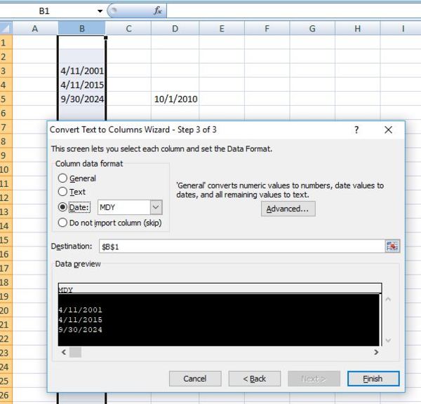Click the horizontal scrollbar thumb in preview
The height and width of the screenshot is (404, 421).
pyautogui.click(x=76, y=352)
